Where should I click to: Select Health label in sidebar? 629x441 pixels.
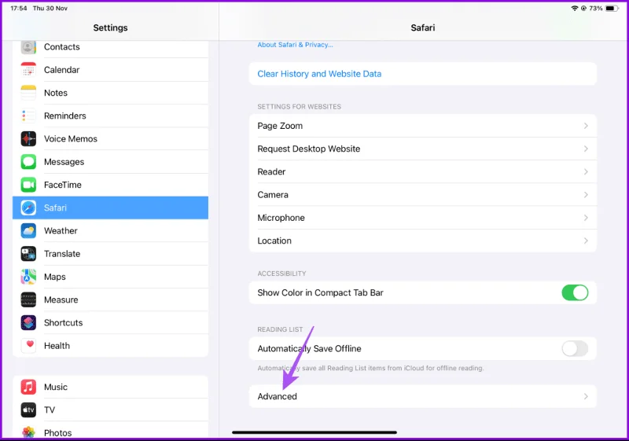click(57, 346)
